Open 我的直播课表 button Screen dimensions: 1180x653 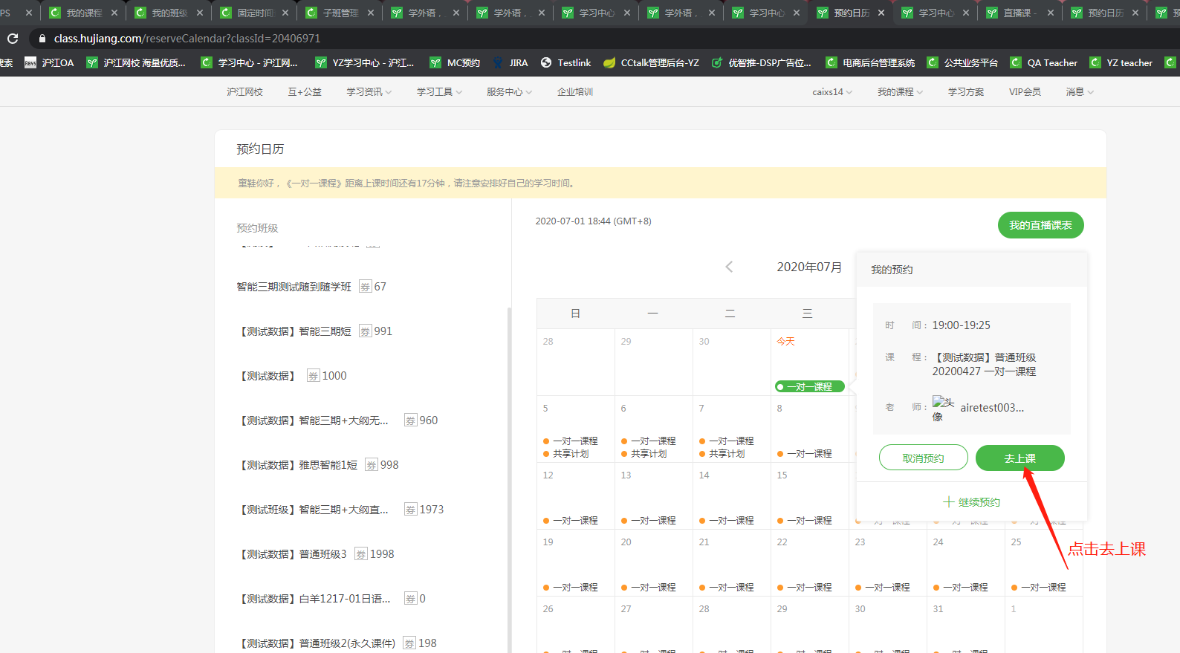tap(1040, 225)
